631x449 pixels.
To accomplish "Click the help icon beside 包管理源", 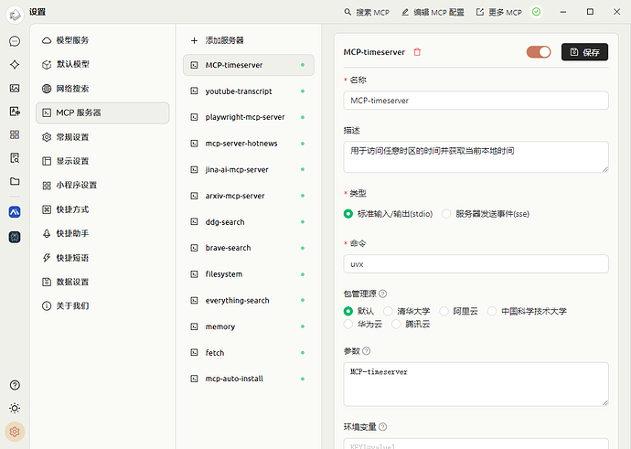I will tap(382, 294).
